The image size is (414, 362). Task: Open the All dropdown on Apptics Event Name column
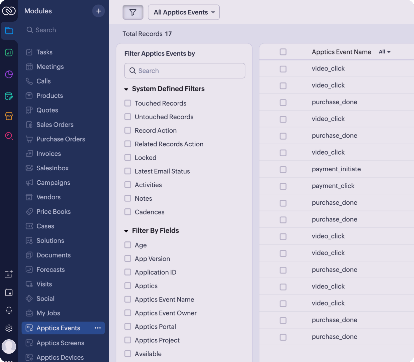[x=385, y=52]
